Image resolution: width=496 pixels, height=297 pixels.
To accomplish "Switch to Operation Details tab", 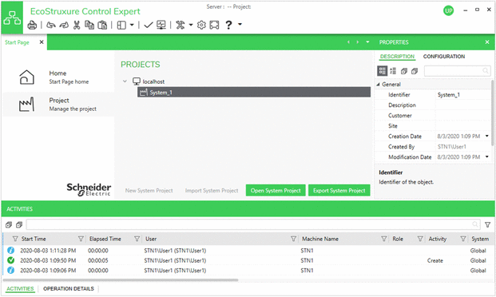I will (x=69, y=289).
